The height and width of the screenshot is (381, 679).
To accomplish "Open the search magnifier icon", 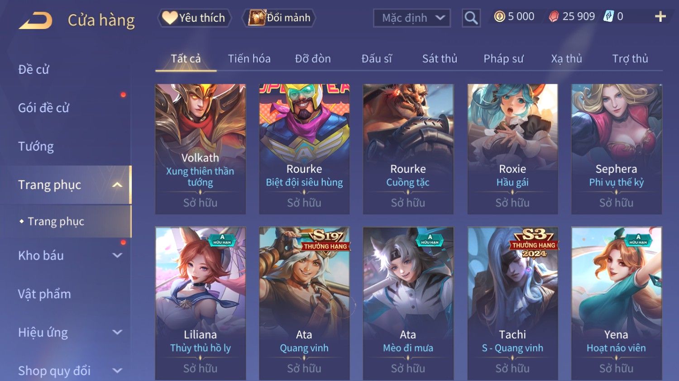I will coord(471,18).
